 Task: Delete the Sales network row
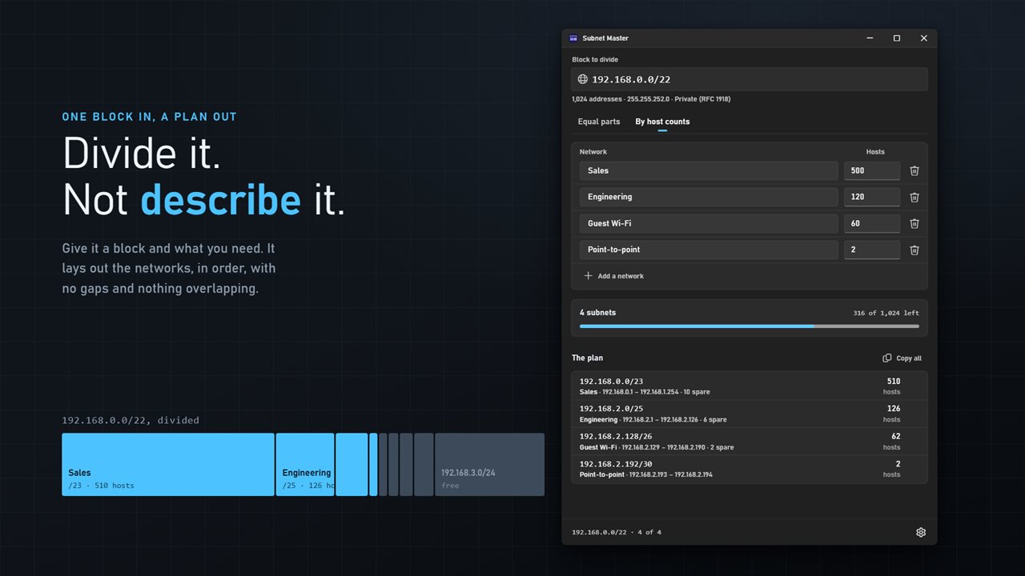click(914, 170)
